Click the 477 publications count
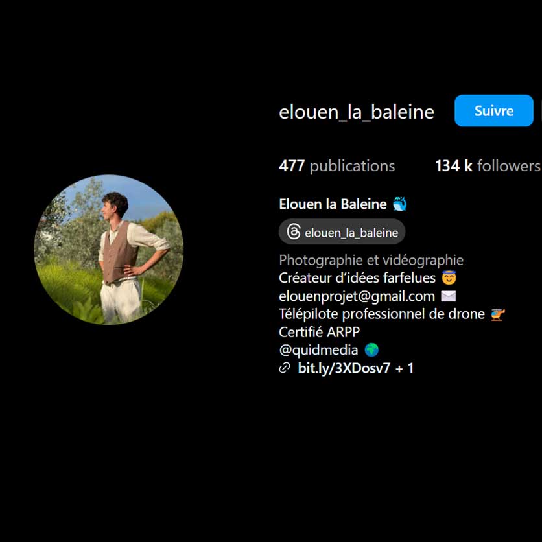This screenshot has height=542, width=542. click(x=336, y=166)
